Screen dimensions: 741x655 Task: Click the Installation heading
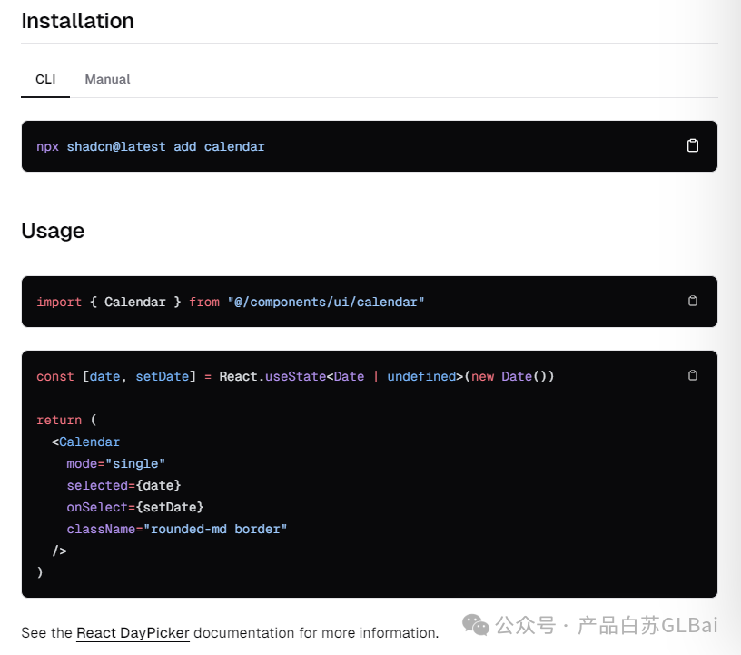(77, 21)
